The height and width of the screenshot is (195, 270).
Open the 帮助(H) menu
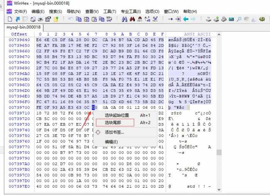(x=190, y=12)
